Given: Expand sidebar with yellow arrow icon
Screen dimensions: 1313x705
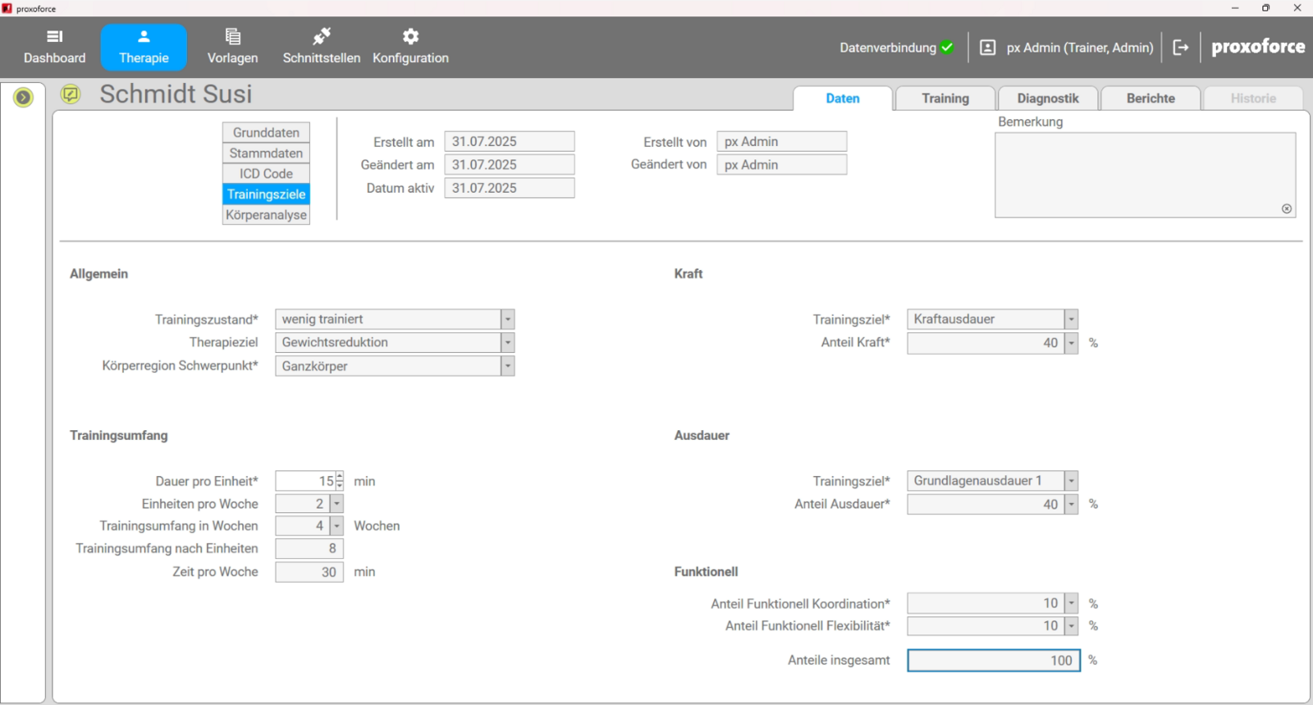Looking at the screenshot, I should pos(23,98).
